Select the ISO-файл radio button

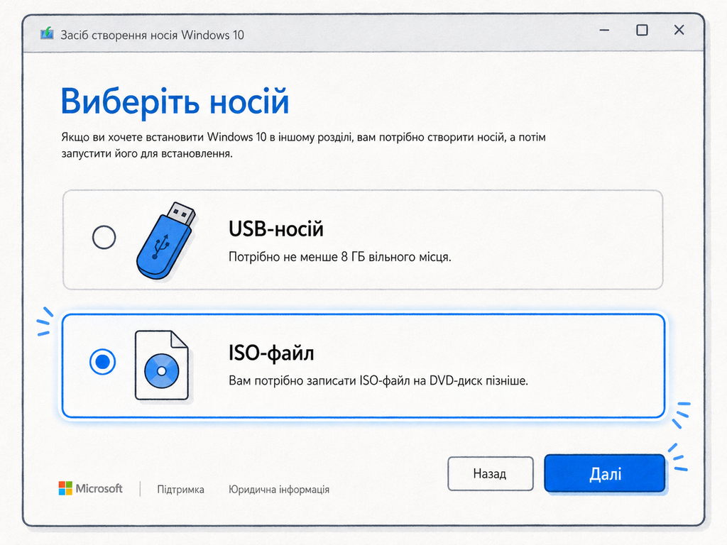[102, 361]
